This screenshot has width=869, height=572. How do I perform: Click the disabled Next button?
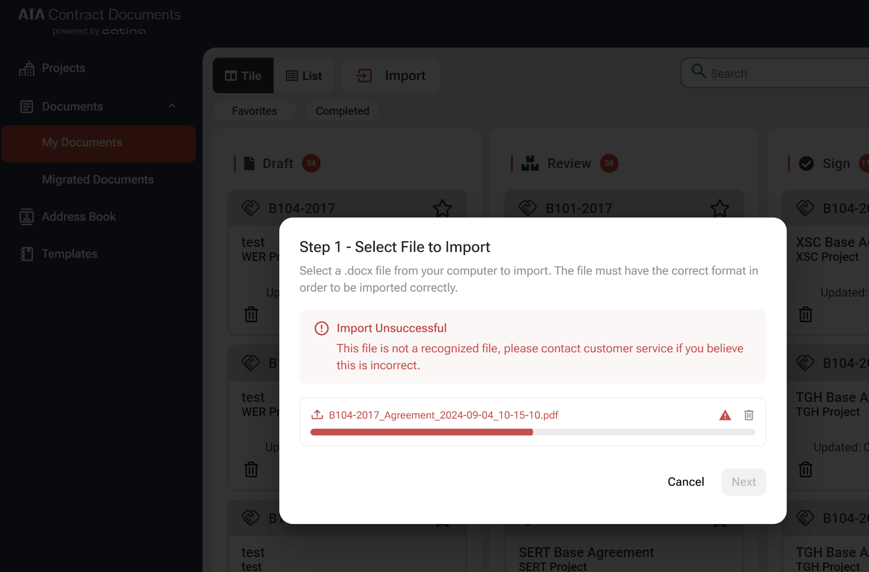(744, 482)
